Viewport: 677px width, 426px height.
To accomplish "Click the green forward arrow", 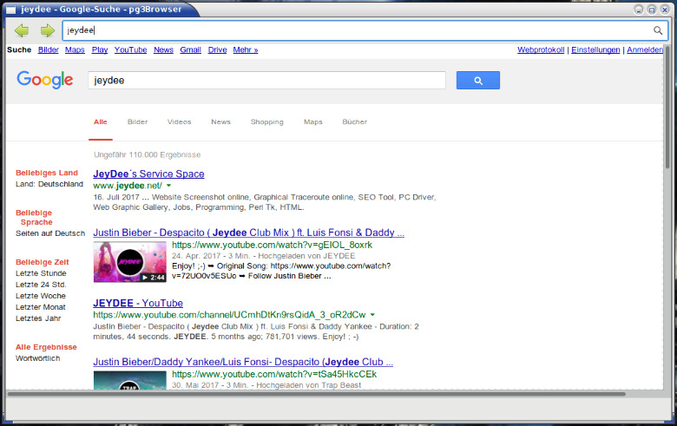I will pyautogui.click(x=48, y=30).
